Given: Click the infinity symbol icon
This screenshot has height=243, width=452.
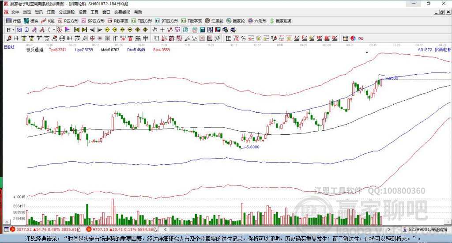Looking at the screenshot, I should click(361, 38).
